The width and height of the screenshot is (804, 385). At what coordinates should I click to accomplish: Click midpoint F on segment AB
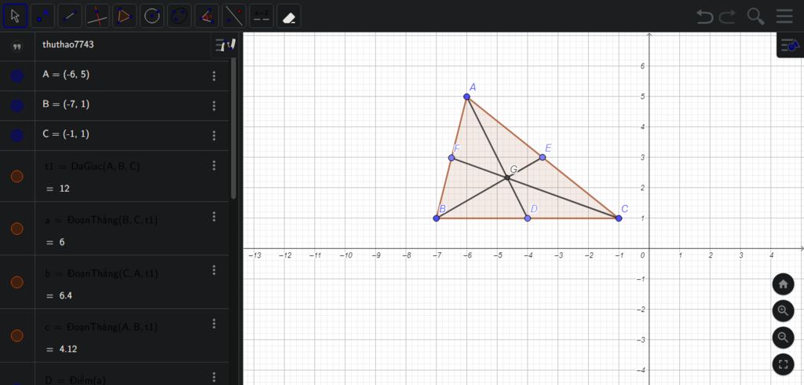(451, 158)
